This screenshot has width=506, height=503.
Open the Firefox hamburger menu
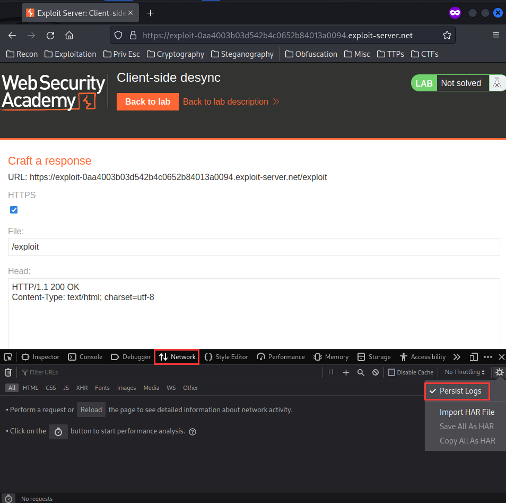pos(496,35)
